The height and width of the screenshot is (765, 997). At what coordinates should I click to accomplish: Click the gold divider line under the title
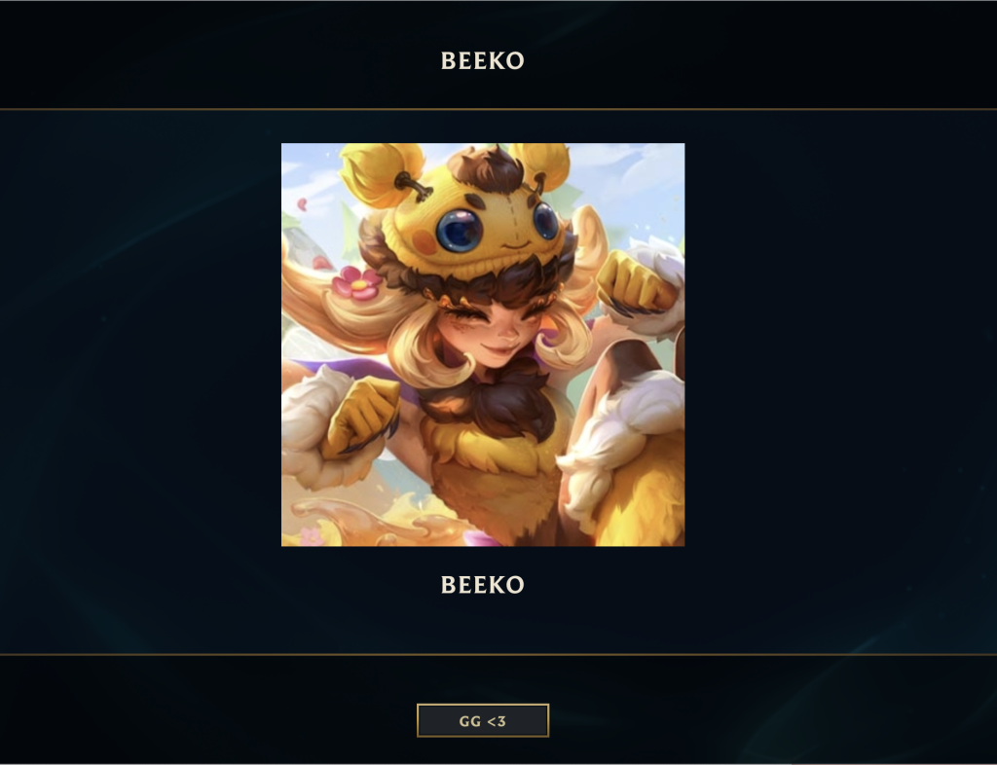pyautogui.click(x=498, y=109)
